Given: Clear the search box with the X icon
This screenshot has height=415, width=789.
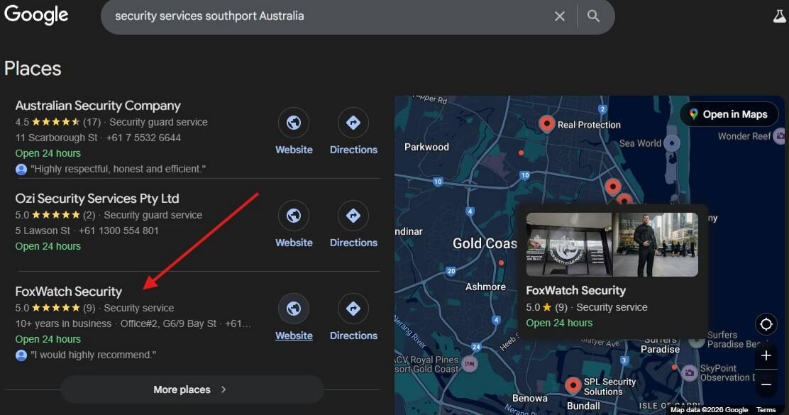Looking at the screenshot, I should click(560, 16).
